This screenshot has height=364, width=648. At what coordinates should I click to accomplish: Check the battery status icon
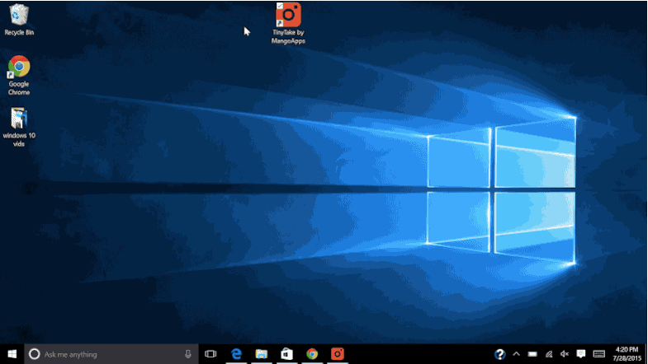(532, 354)
